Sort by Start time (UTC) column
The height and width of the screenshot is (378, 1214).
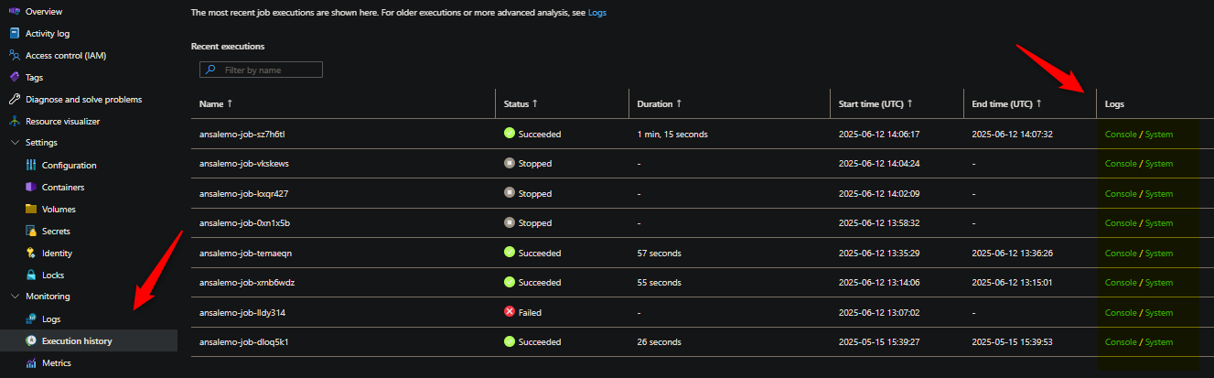tap(876, 103)
